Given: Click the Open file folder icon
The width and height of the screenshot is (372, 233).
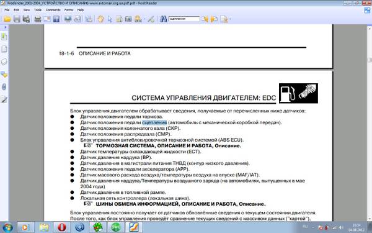Looking at the screenshot, I should pos(7,19).
